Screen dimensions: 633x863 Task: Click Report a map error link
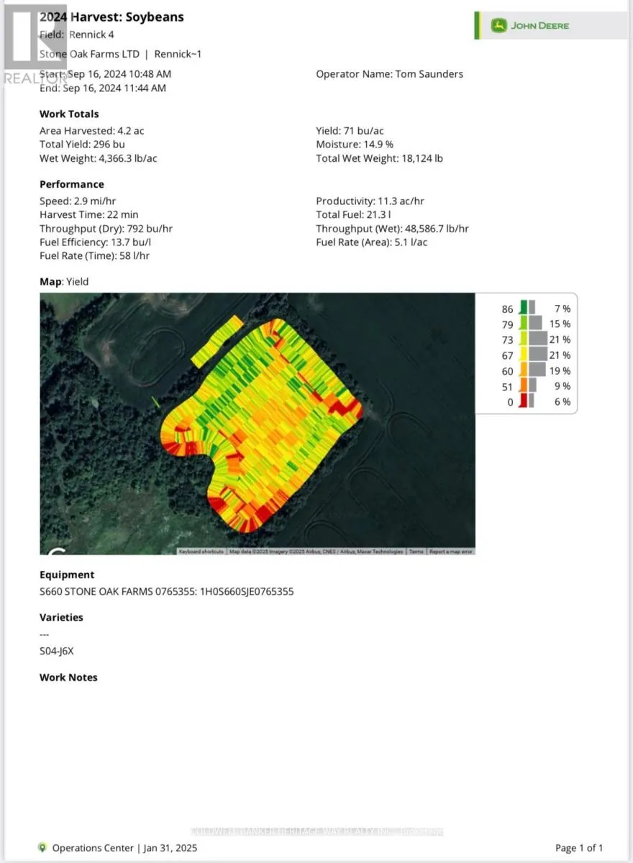tap(451, 552)
